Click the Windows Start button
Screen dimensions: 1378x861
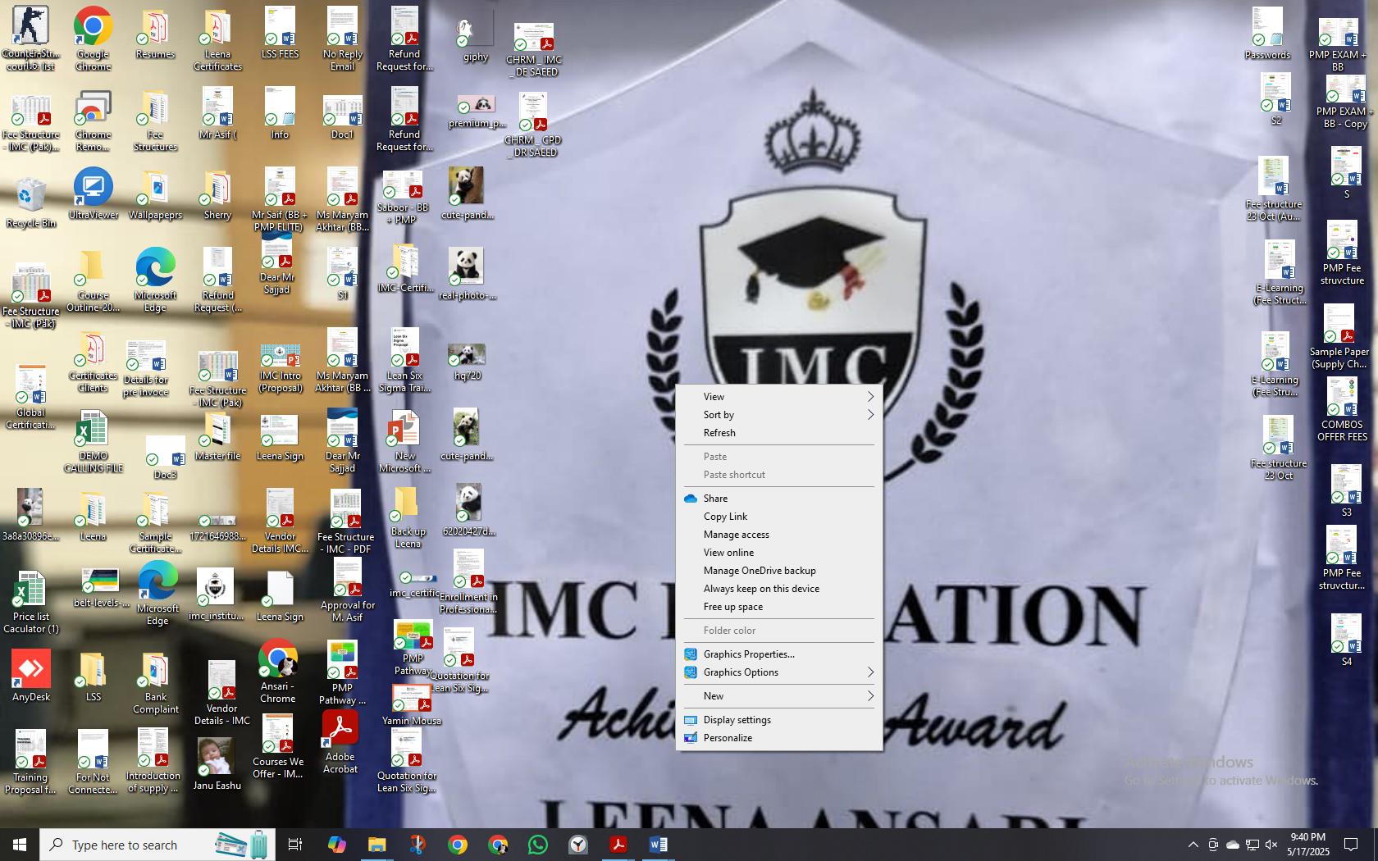20,845
